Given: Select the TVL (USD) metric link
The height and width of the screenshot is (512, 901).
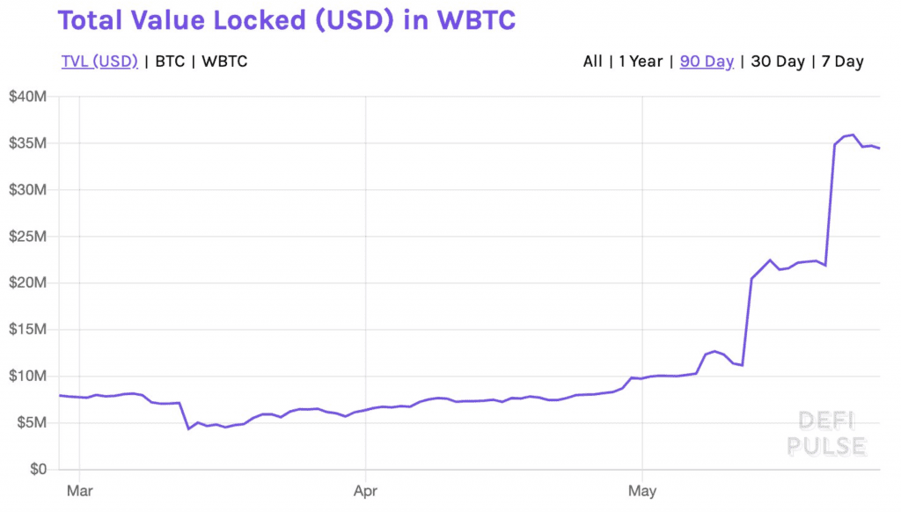Looking at the screenshot, I should point(99,62).
